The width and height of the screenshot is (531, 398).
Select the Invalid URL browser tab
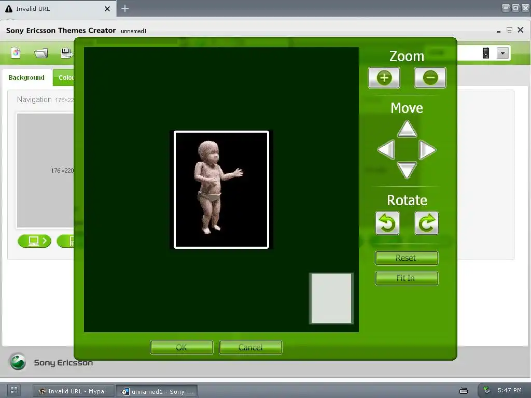click(x=58, y=9)
